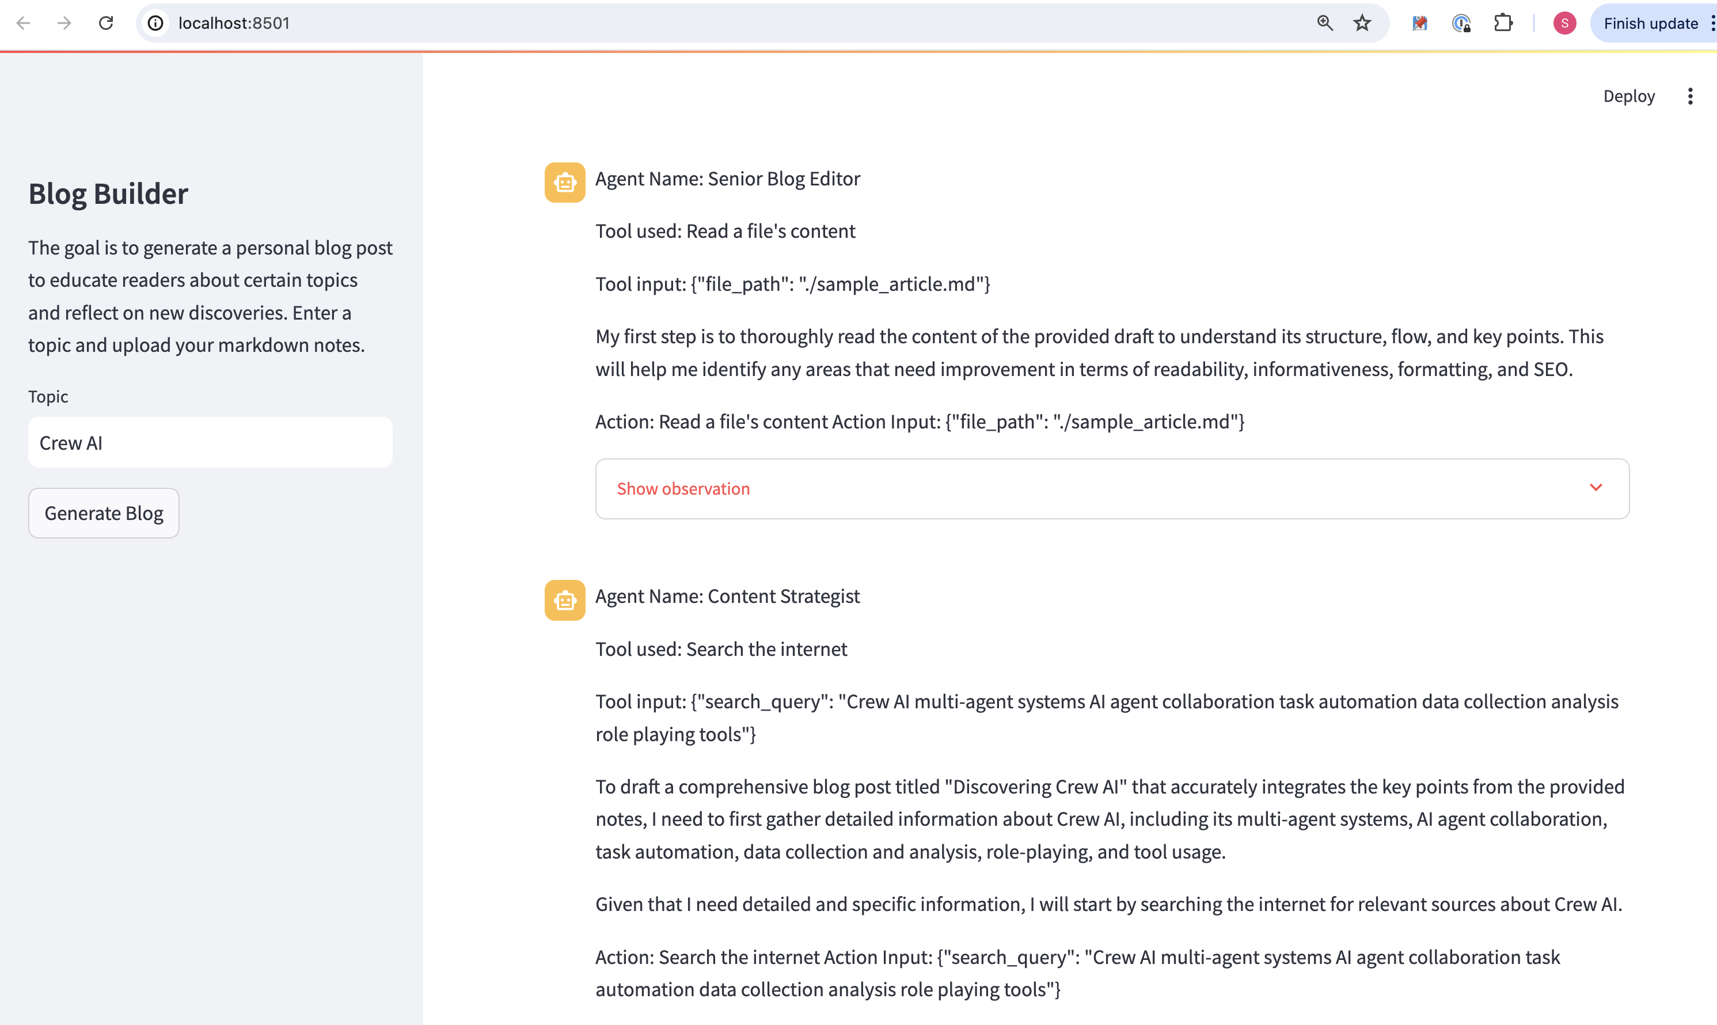
Task: Click the browser zoom icon
Action: (x=1325, y=22)
